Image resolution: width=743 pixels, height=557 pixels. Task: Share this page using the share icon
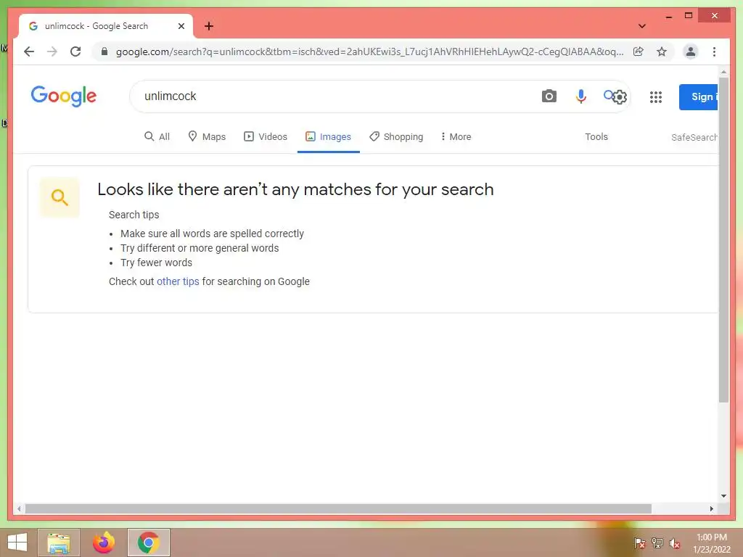click(639, 51)
